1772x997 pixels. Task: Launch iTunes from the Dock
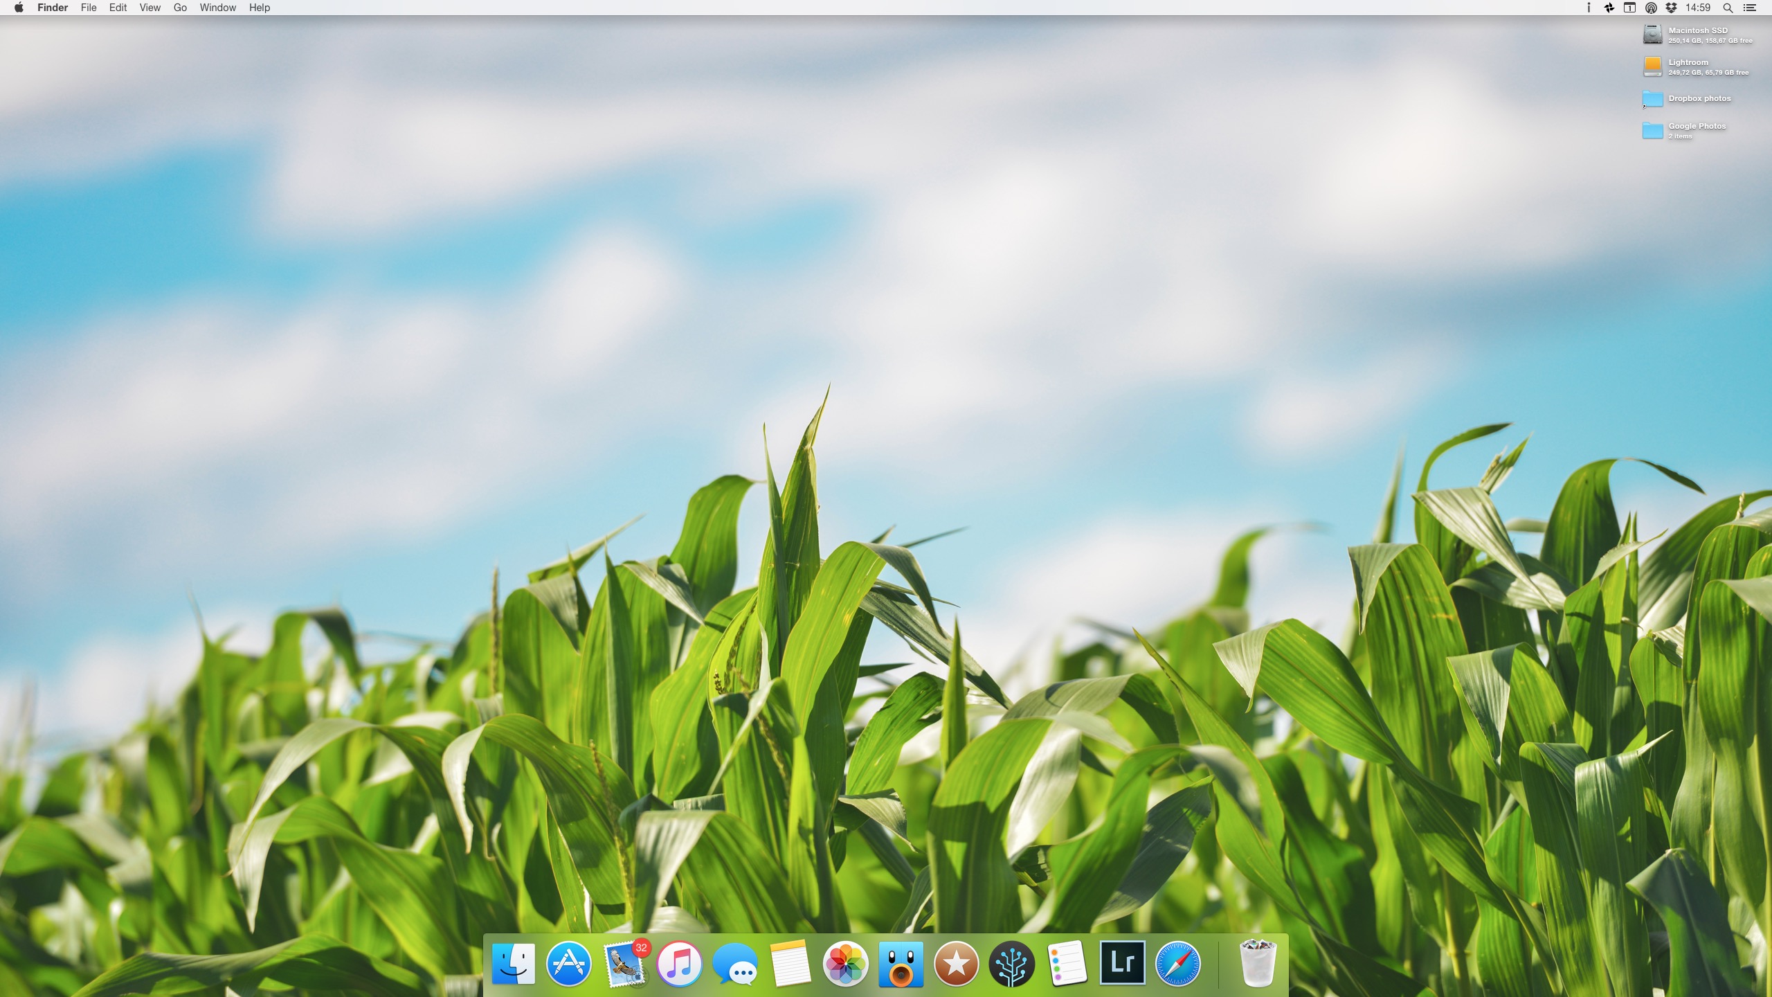tap(679, 964)
